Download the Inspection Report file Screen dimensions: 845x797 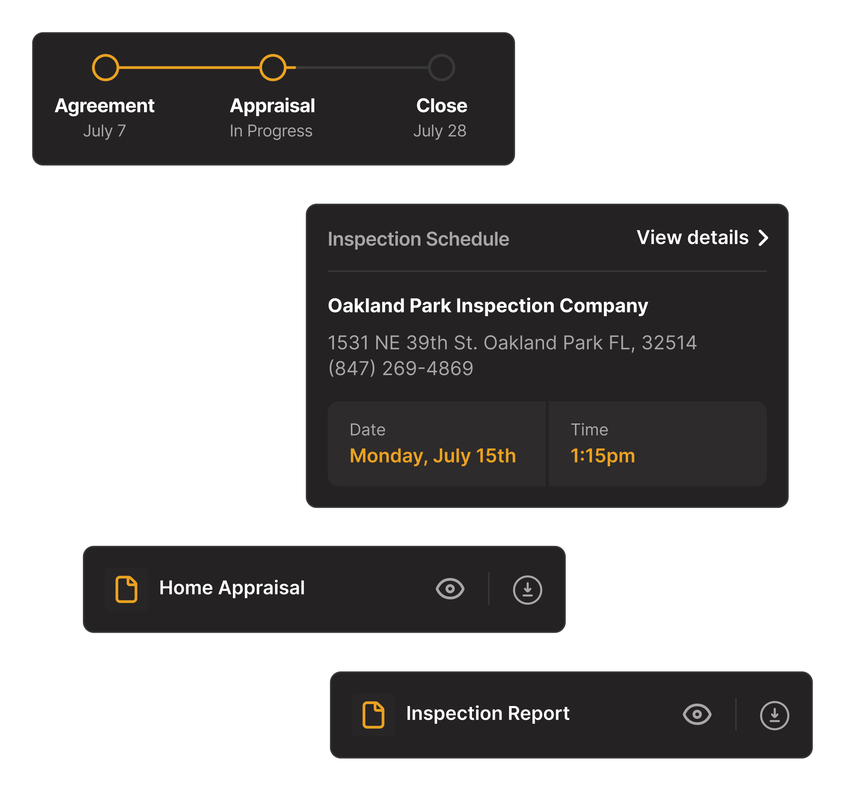(775, 715)
